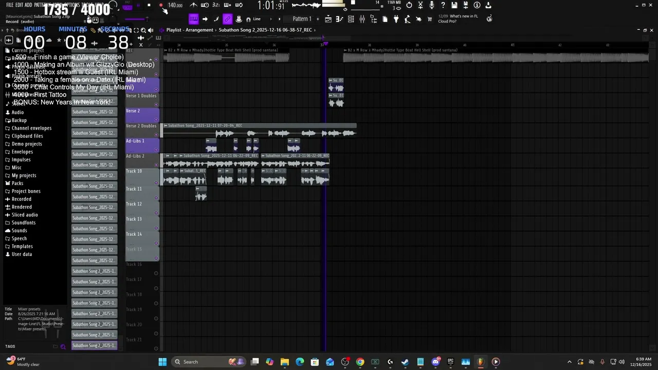Toggle blend recording overdub icon
This screenshot has height=370, width=658.
coord(227,5)
